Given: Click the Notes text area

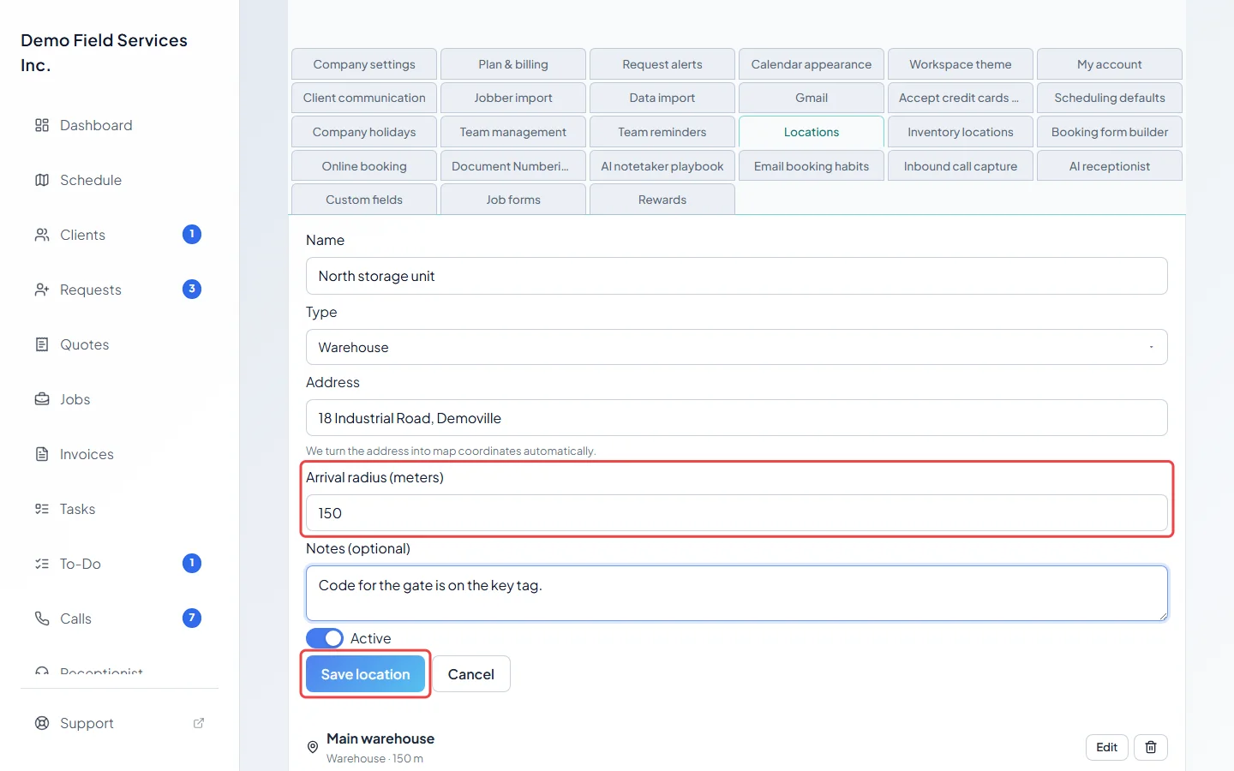Looking at the screenshot, I should [x=737, y=593].
